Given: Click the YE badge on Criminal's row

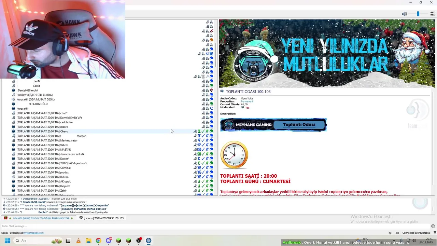Looking at the screenshot, I should click(x=199, y=168).
